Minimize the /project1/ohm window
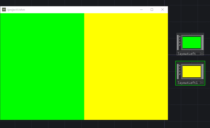 pos(141,9)
